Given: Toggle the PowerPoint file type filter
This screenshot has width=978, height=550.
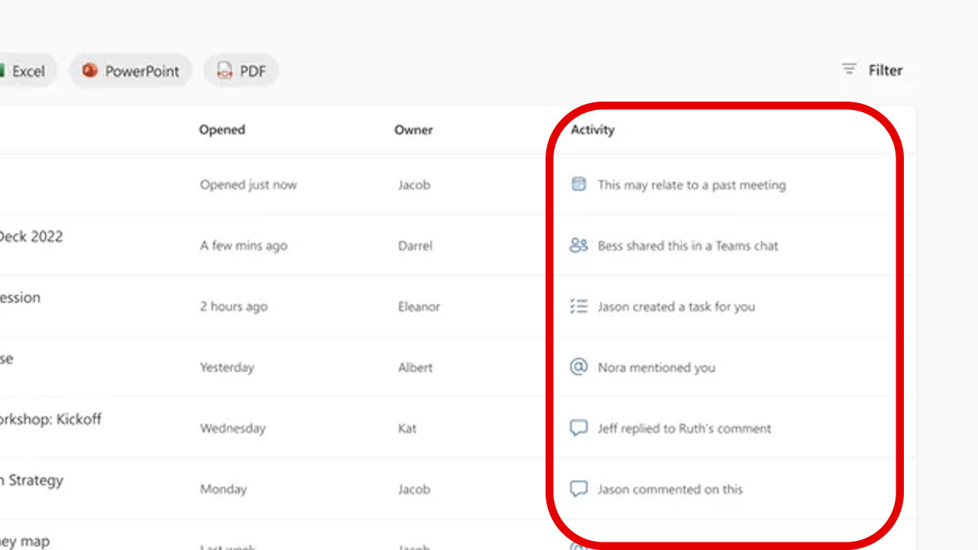Looking at the screenshot, I should point(131,70).
